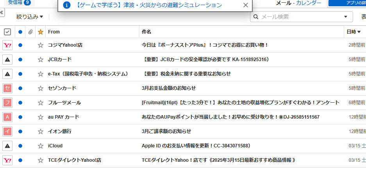Open the 絞り込み filter dropdown

coord(30,17)
